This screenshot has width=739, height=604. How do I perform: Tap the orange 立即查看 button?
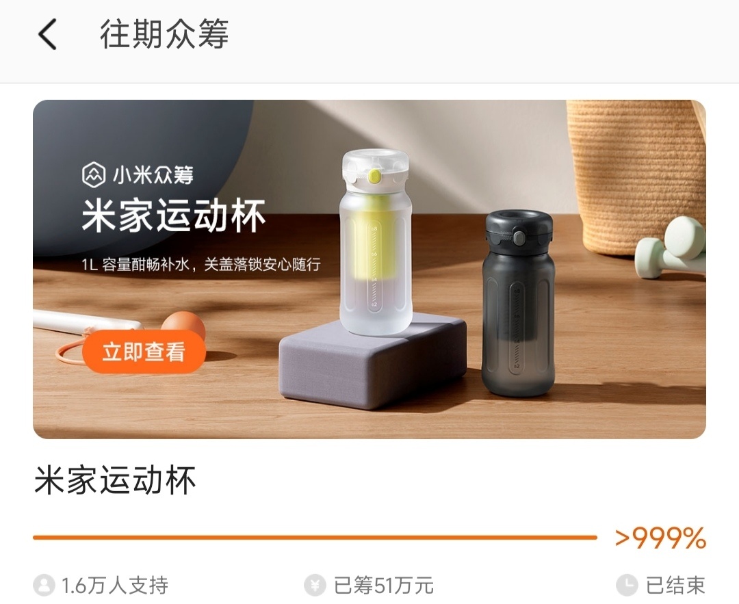click(144, 352)
